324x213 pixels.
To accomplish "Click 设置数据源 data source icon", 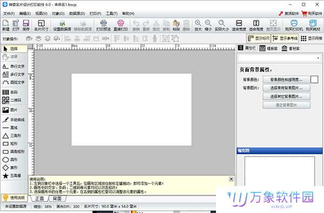I will 62,25.
